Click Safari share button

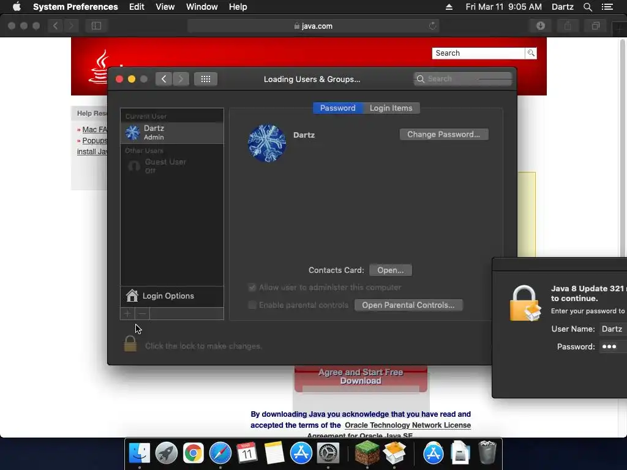click(x=568, y=26)
